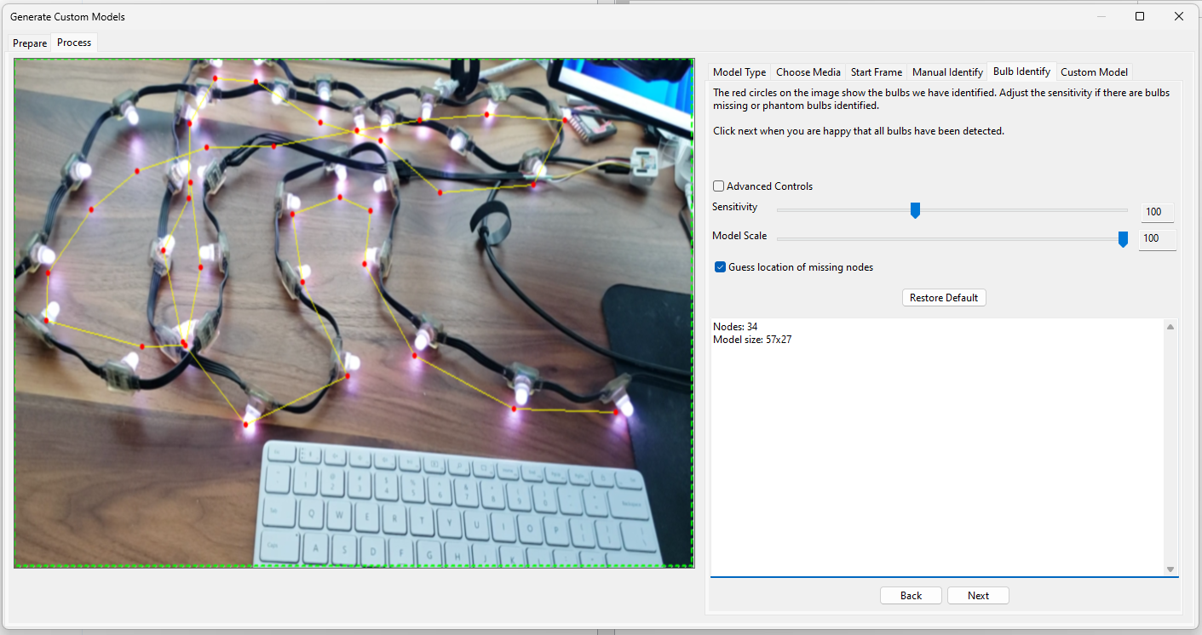Go to the Choose Media step
Viewport: 1202px width, 635px height.
pyautogui.click(x=808, y=72)
